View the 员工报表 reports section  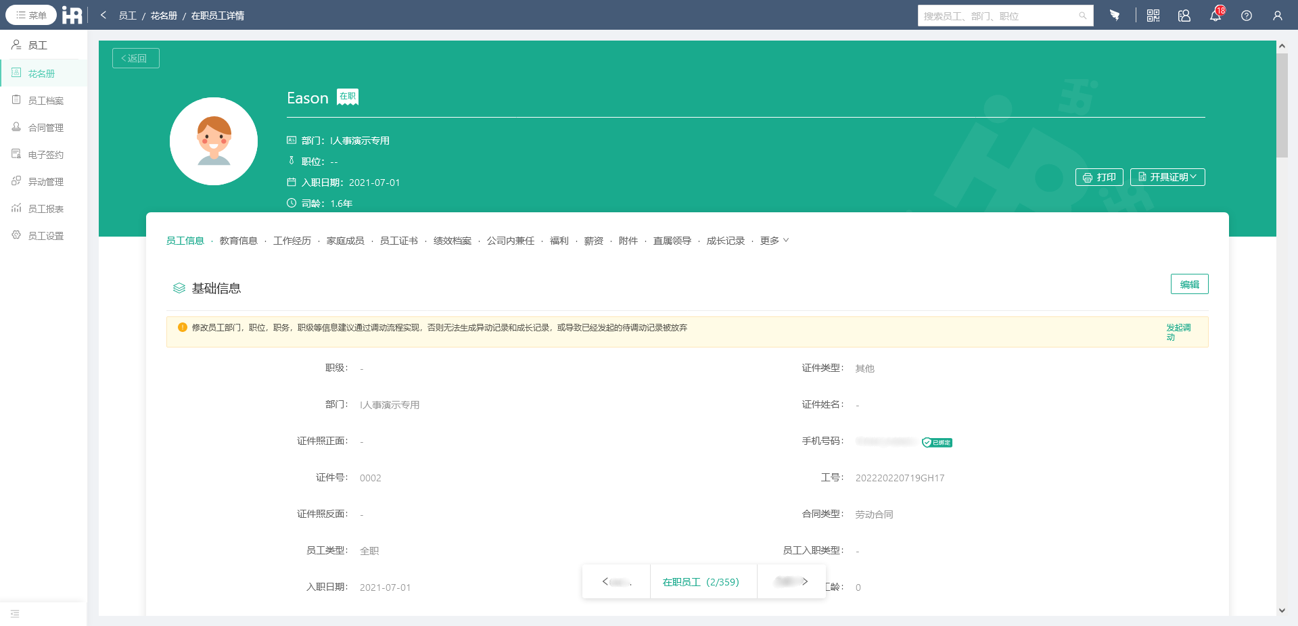tap(45, 208)
